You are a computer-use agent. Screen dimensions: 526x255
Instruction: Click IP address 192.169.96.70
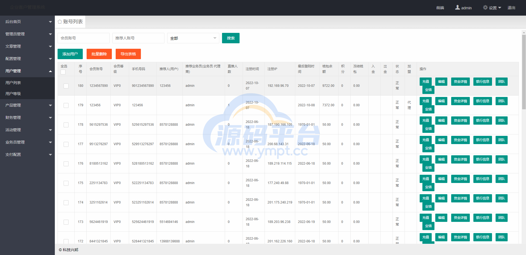(x=278, y=86)
